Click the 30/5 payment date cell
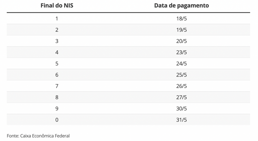The height and width of the screenshot is (141, 258). point(181,109)
